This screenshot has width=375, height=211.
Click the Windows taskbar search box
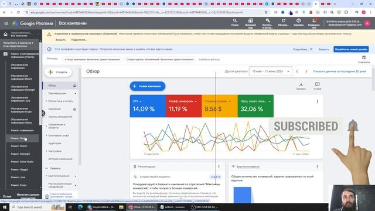pos(37,207)
